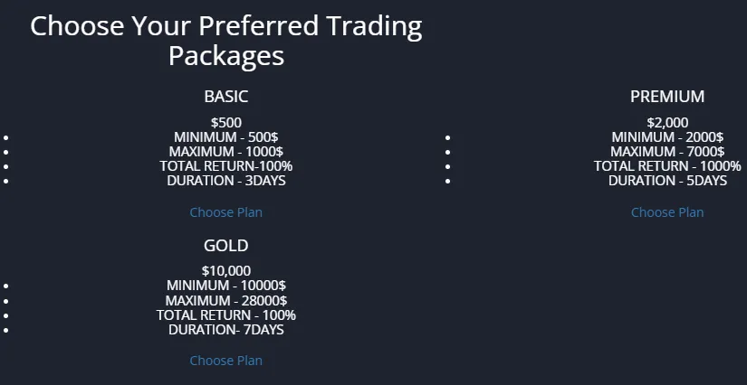The width and height of the screenshot is (747, 385).
Task: Click the DURATION - 5DAYS list item
Action: click(x=667, y=181)
